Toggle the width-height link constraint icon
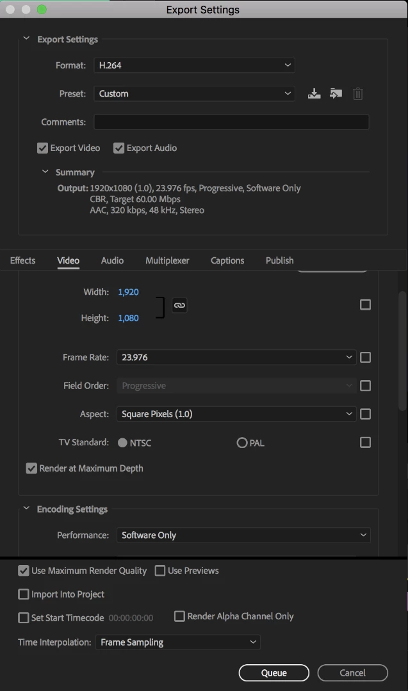Viewport: 408px width, 691px height. [179, 305]
